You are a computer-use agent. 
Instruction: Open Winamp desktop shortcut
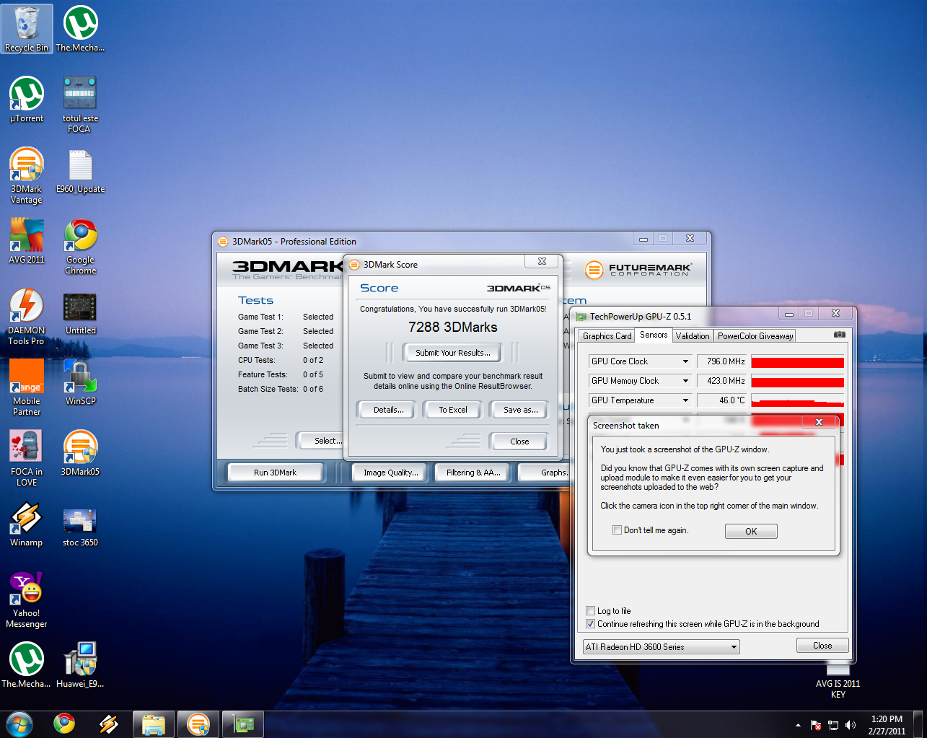[x=27, y=524]
